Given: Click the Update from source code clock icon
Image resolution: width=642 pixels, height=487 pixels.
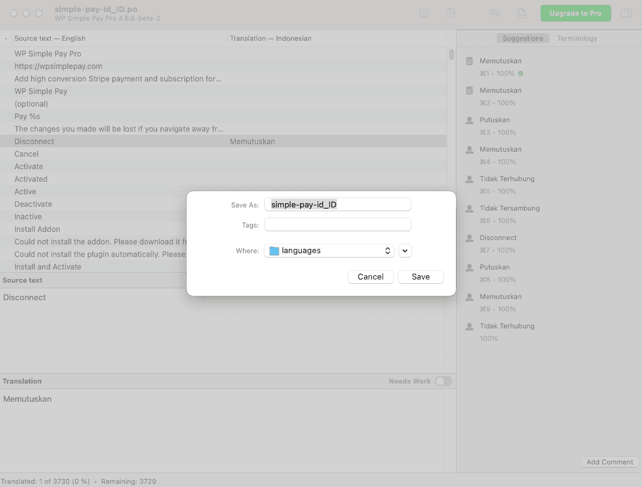Looking at the screenshot, I should [450, 13].
